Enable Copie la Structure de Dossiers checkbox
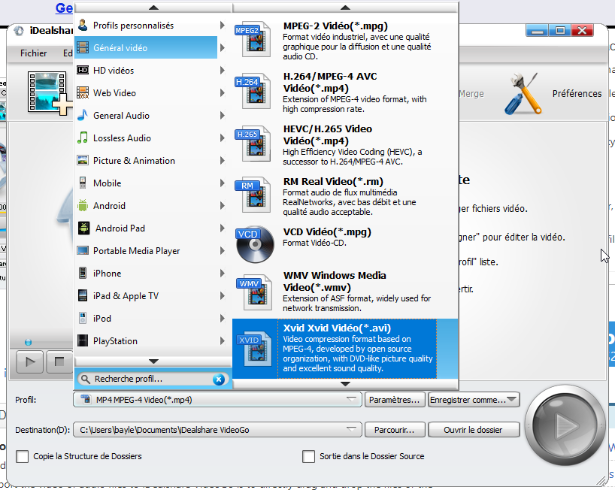 pos(23,456)
